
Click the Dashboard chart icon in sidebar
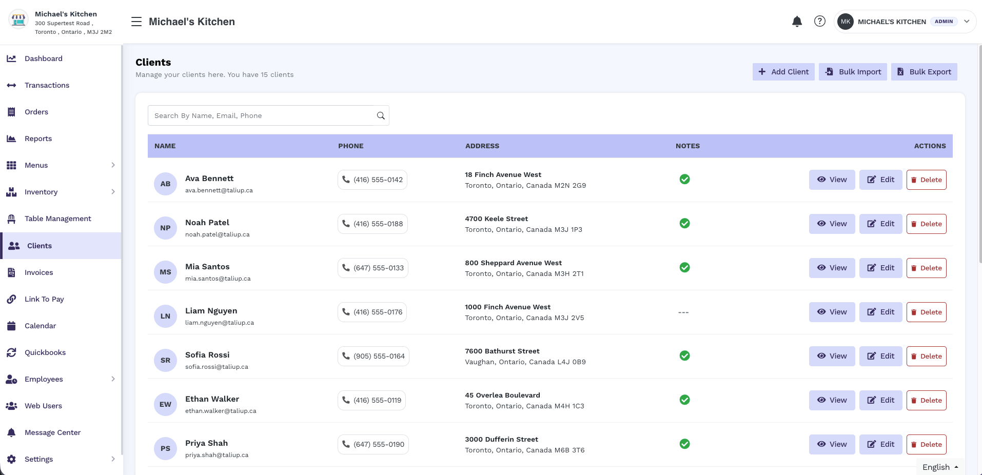[x=11, y=58]
